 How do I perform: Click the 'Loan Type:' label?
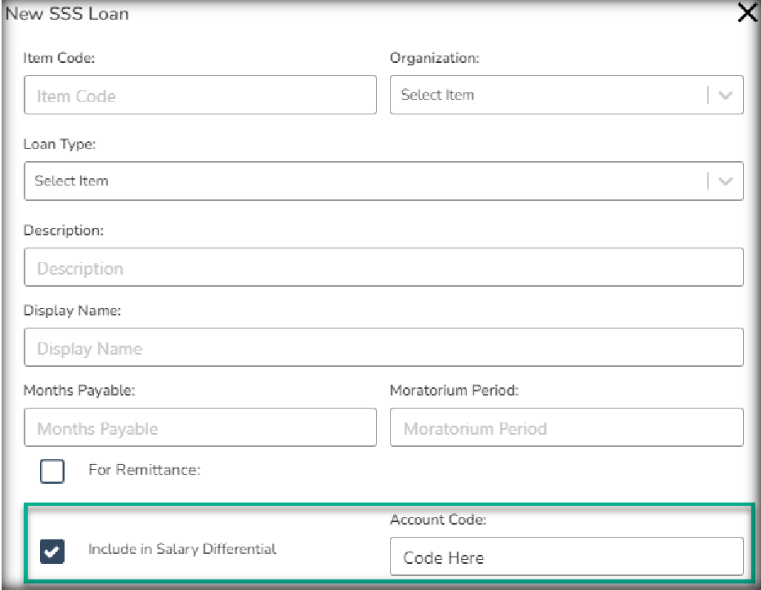click(60, 144)
